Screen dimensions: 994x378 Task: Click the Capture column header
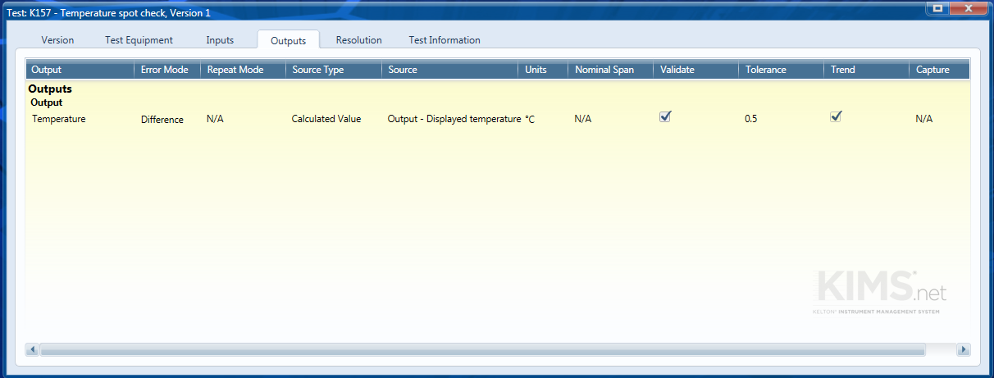point(940,70)
